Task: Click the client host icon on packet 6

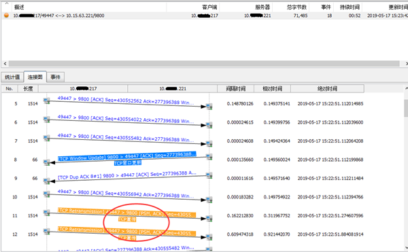Action: (x=46, y=120)
